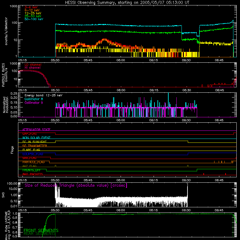Click 06:00 tick under the counts panel
This screenshot has width=240, height=240.
(x=121, y=60)
